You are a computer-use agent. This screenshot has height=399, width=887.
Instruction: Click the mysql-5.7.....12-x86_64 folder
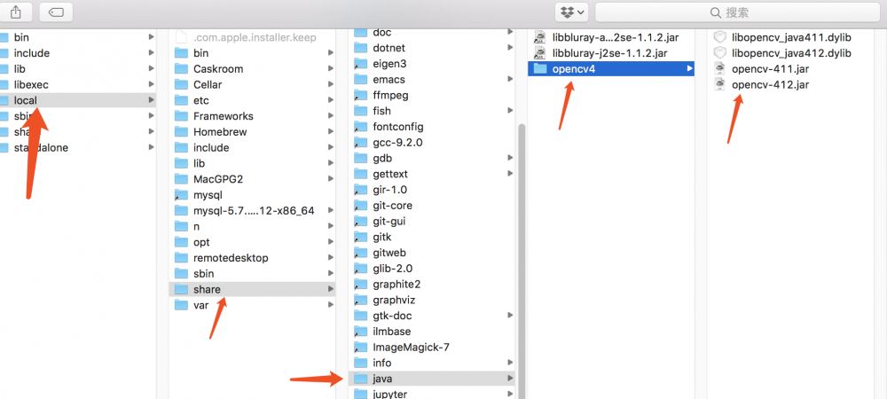tap(252, 211)
